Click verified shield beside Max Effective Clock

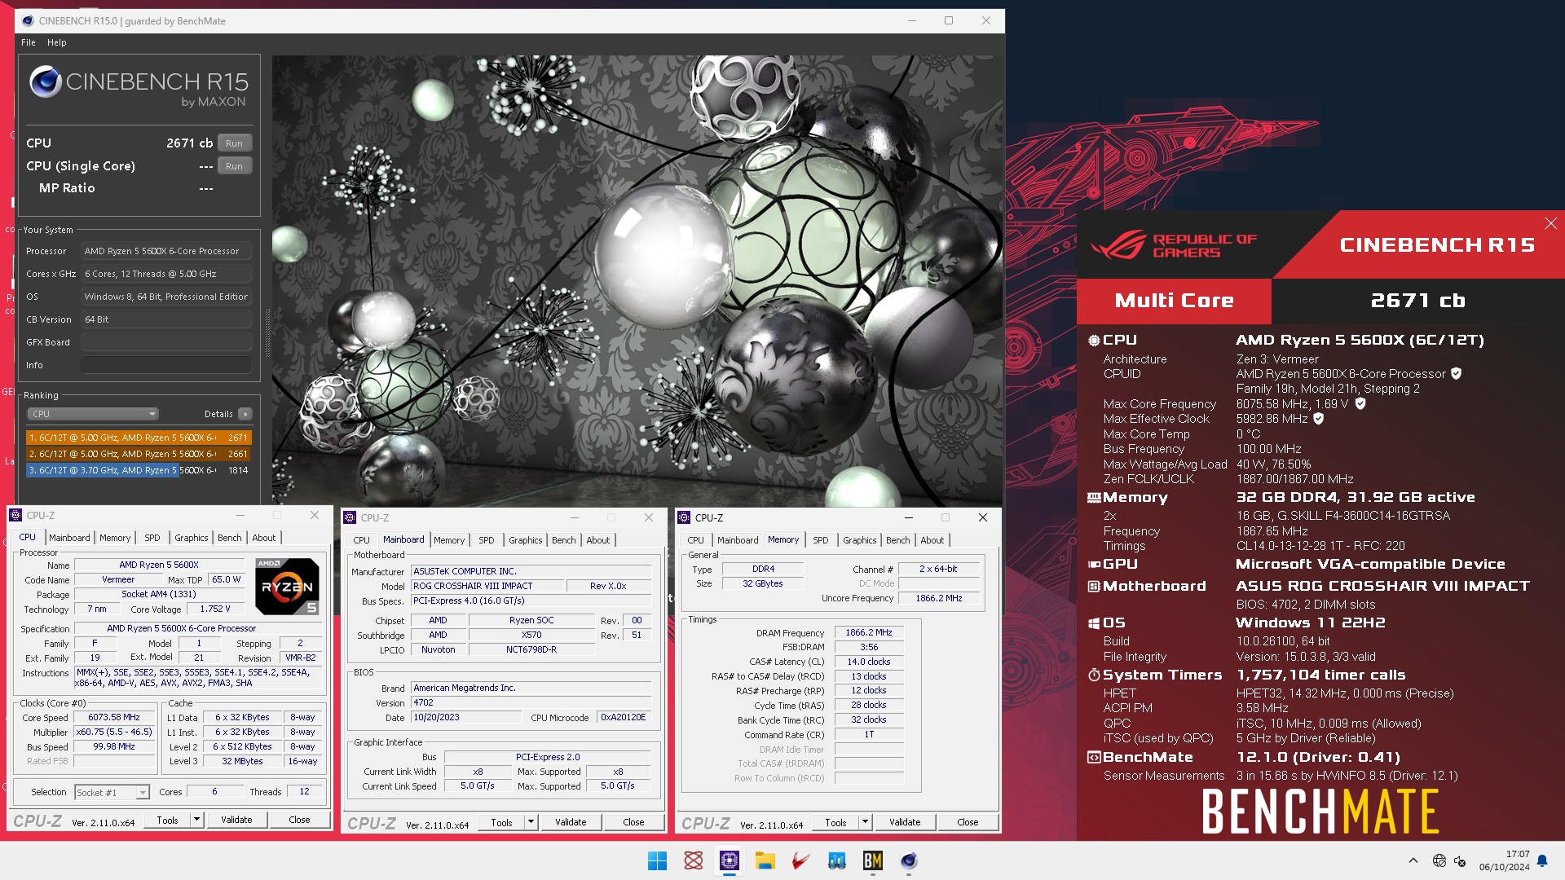pyautogui.click(x=1318, y=418)
